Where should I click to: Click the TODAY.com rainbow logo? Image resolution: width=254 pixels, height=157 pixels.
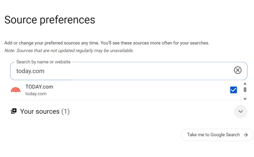click(16, 90)
